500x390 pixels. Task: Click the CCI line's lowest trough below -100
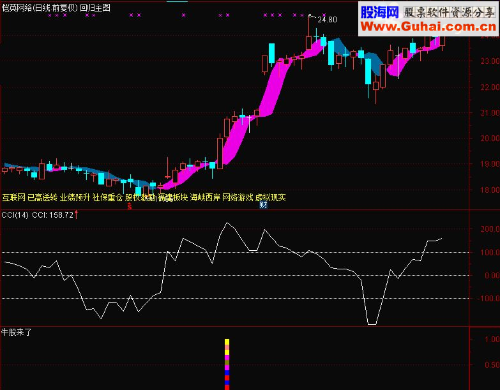(372, 324)
